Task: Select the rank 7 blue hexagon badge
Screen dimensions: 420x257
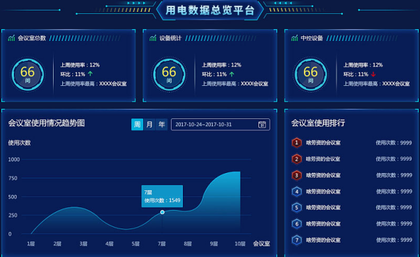Action: [x=297, y=240]
